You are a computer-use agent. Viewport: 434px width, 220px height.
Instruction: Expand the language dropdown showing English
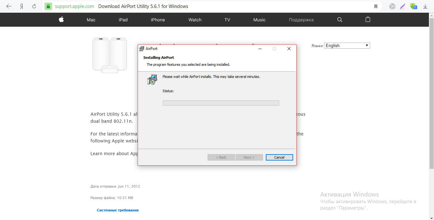[x=347, y=45]
